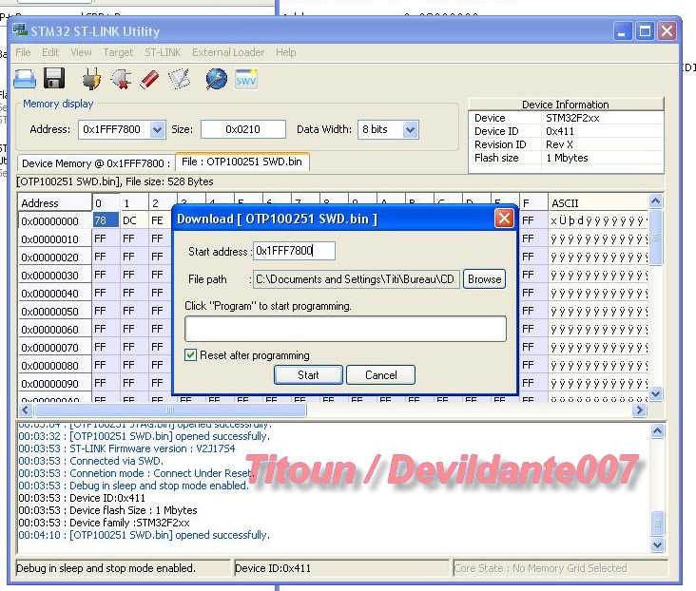
Task: Open the View menu
Action: (81, 52)
